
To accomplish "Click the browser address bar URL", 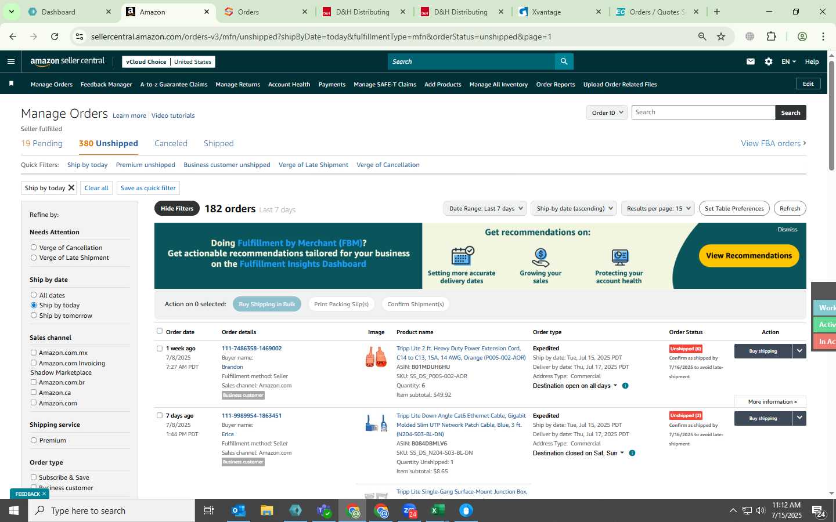I will [321, 37].
